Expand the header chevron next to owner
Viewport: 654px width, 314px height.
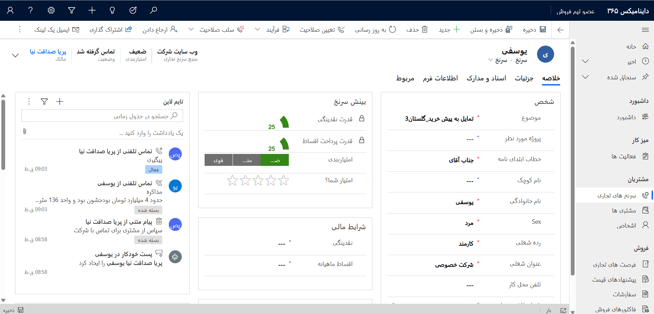click(x=15, y=55)
